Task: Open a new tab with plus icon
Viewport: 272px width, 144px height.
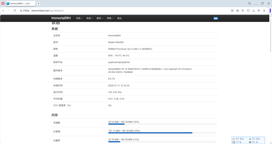Action: 39,3
